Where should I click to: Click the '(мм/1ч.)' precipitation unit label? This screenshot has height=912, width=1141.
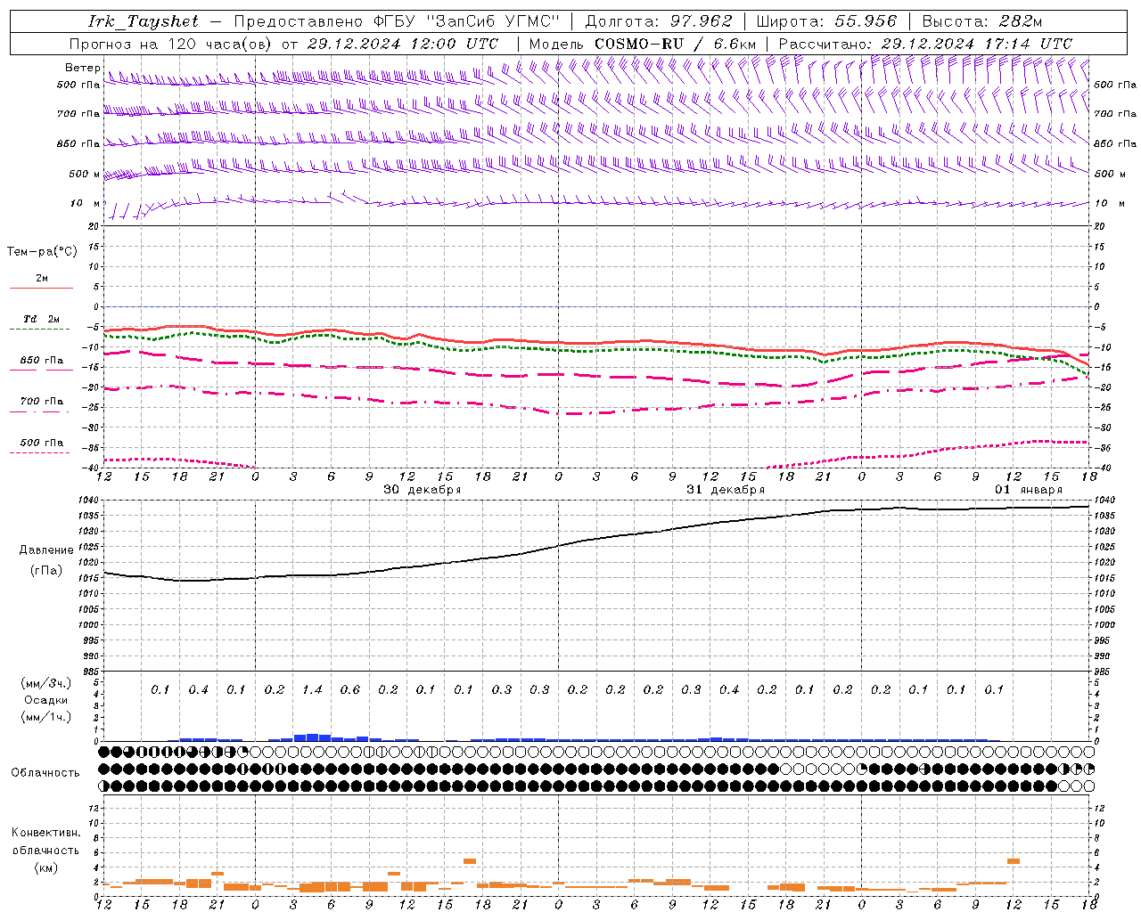pyautogui.click(x=46, y=717)
